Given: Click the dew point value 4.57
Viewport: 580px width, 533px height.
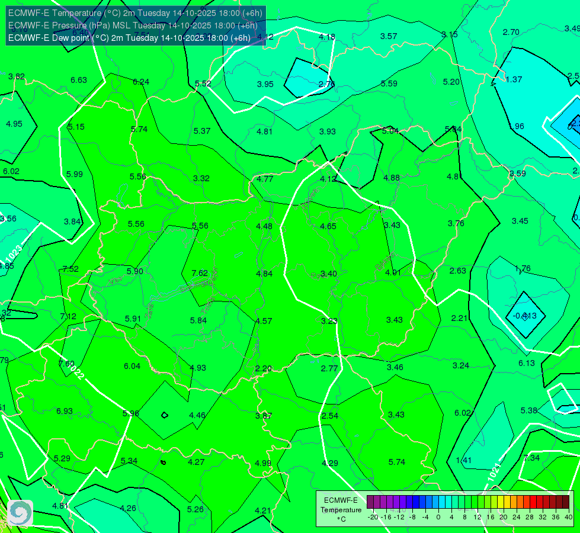Looking at the screenshot, I should (x=264, y=321).
